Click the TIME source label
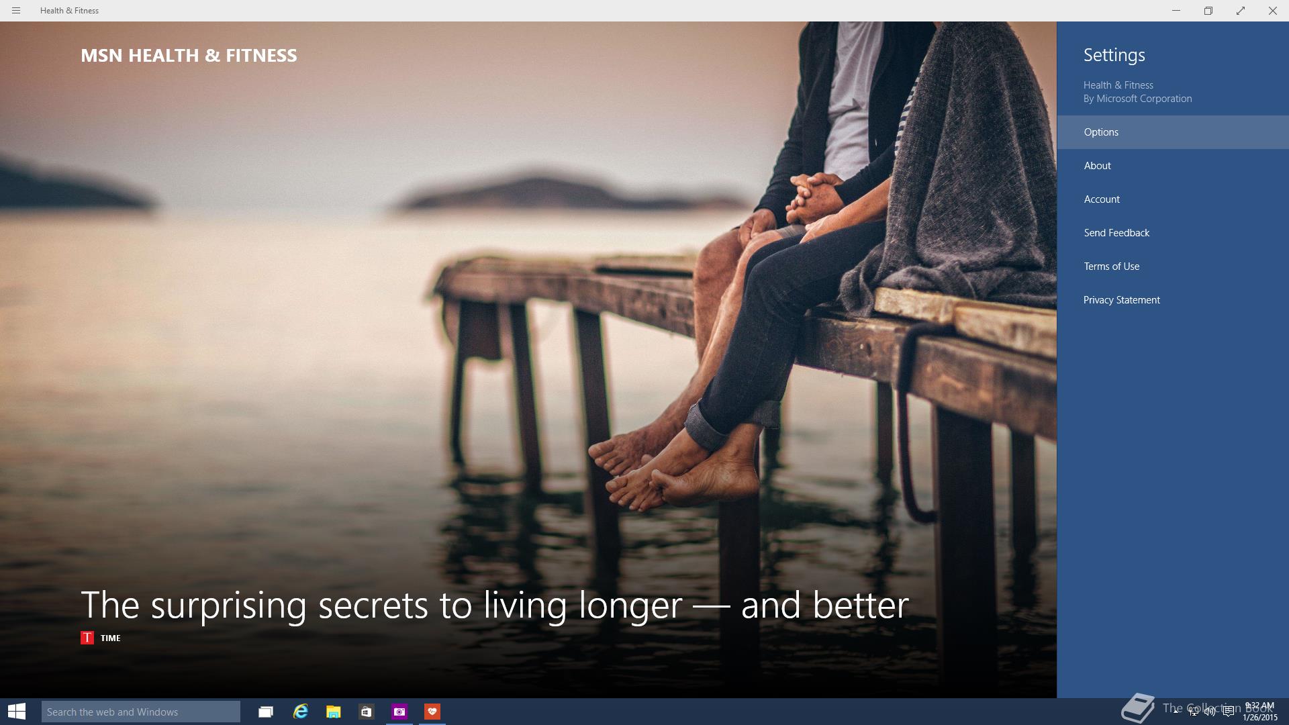The height and width of the screenshot is (725, 1289). tap(111, 638)
